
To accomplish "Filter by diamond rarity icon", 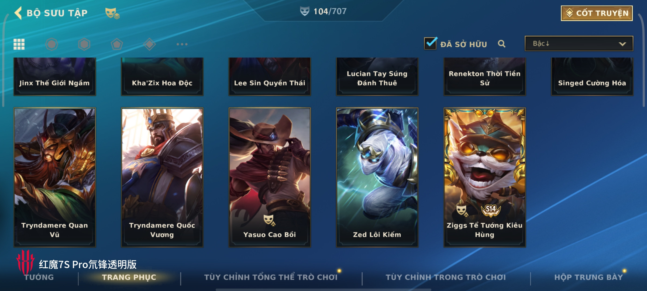I will (150, 44).
